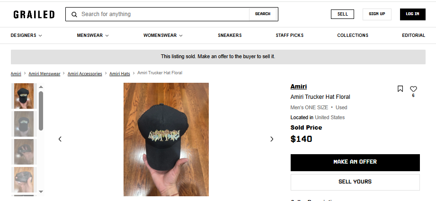Bookmark this listing with the flag icon
436x201 pixels.
pyautogui.click(x=400, y=89)
